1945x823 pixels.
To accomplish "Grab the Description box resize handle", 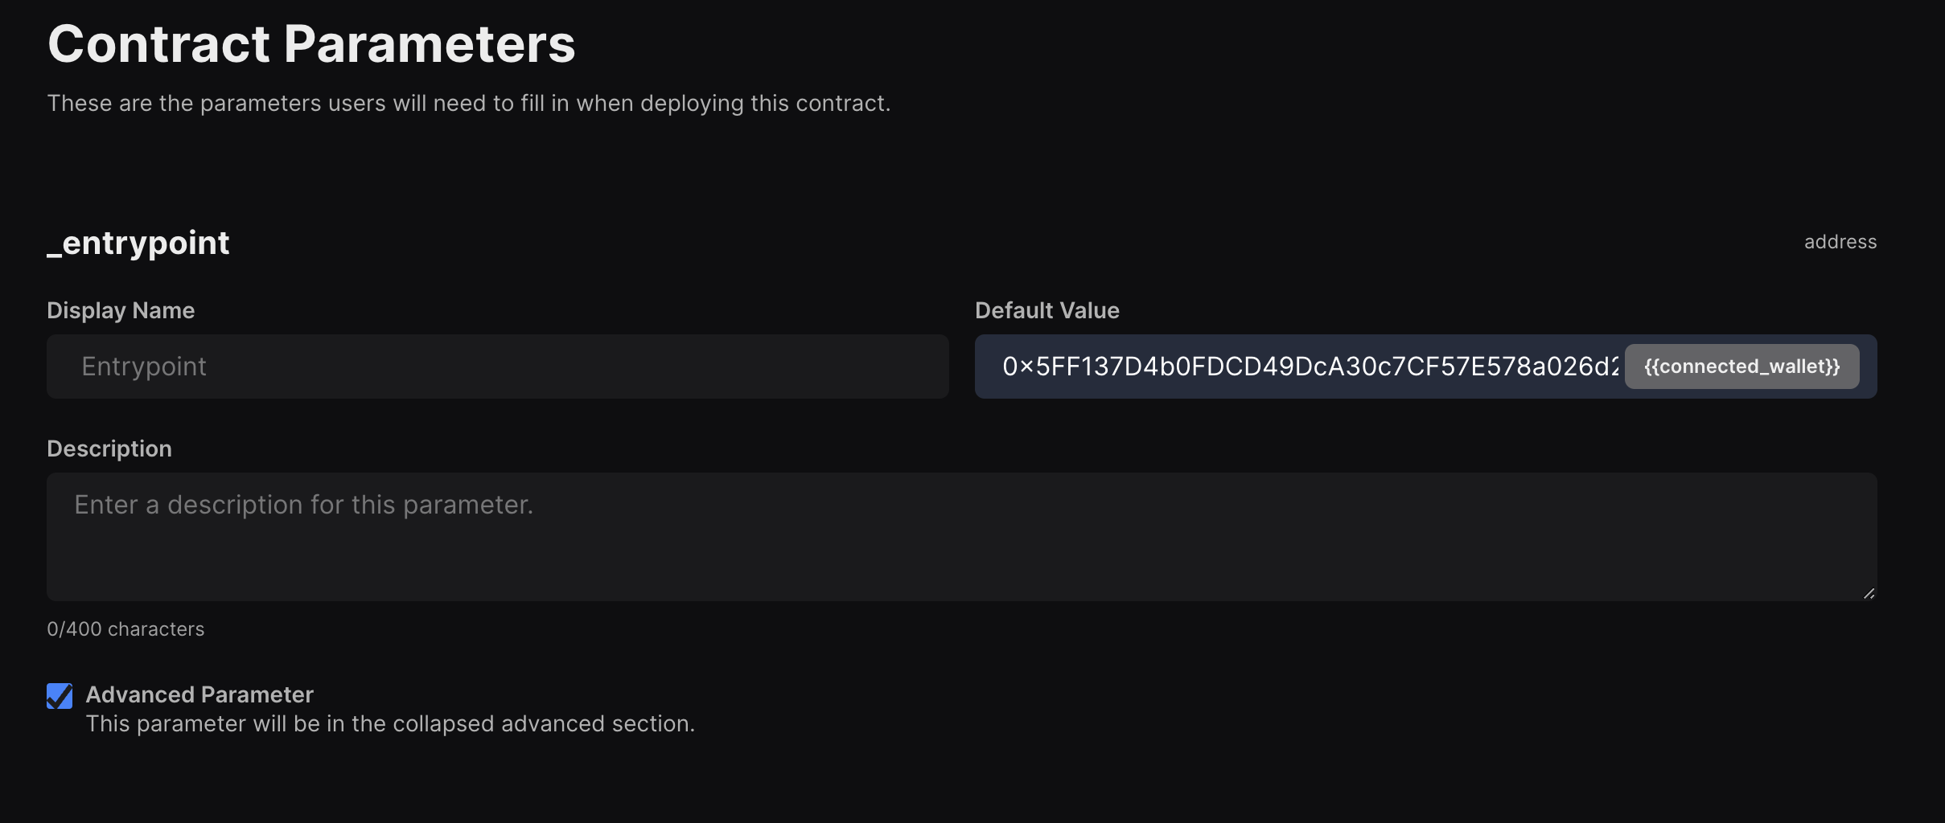I will point(1869,593).
